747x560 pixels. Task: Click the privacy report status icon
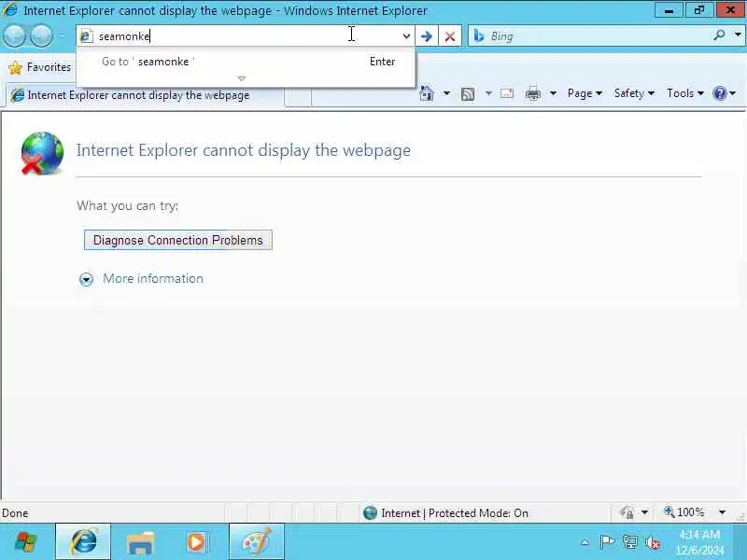(x=626, y=512)
